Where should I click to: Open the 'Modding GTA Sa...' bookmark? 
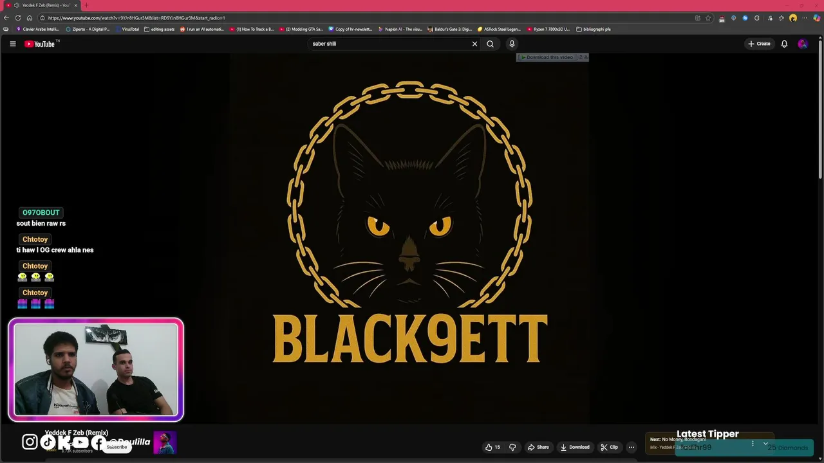point(301,29)
